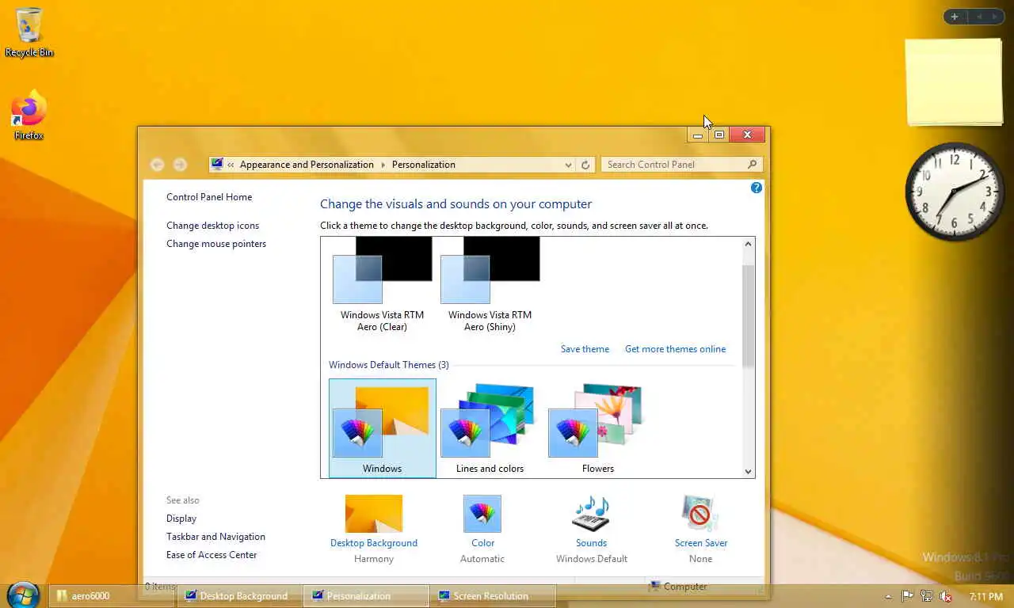Click the taskbar clock showing 7:11 PM
Viewport: 1014px width, 608px height.
tap(986, 596)
